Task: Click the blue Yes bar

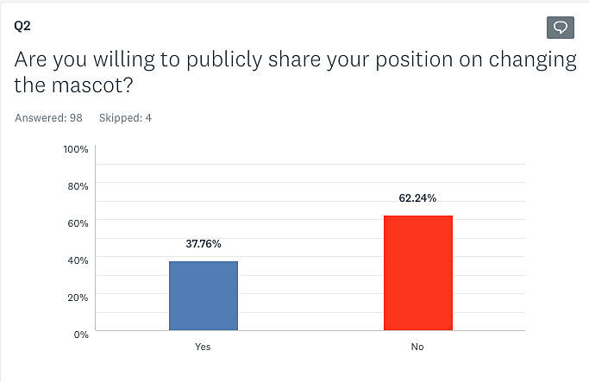Action: click(204, 296)
